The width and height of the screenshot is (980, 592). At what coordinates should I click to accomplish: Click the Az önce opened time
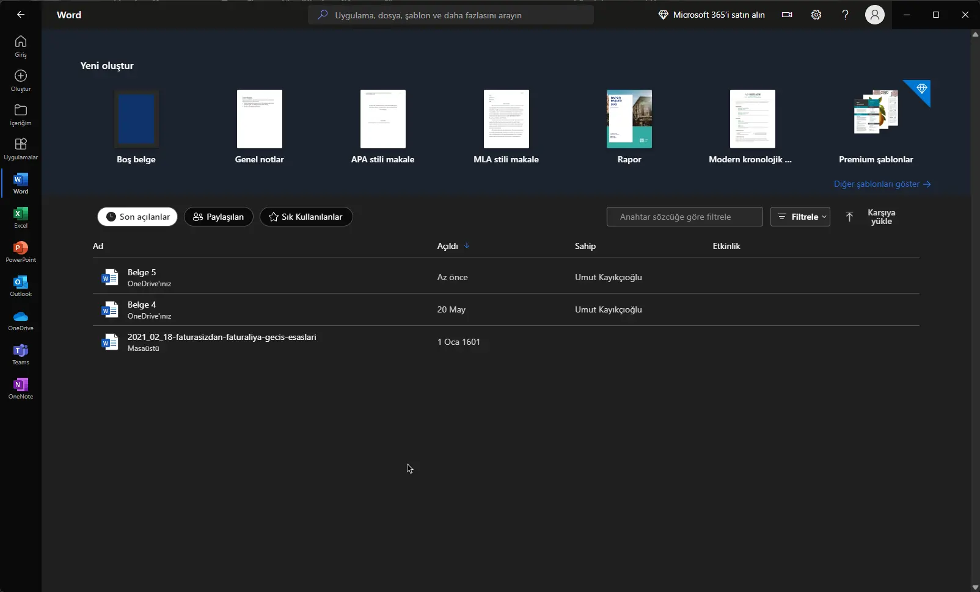coord(453,277)
